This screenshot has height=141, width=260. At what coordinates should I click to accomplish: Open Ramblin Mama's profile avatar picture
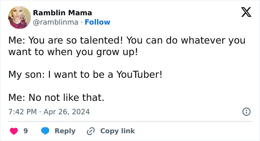(x=20, y=17)
